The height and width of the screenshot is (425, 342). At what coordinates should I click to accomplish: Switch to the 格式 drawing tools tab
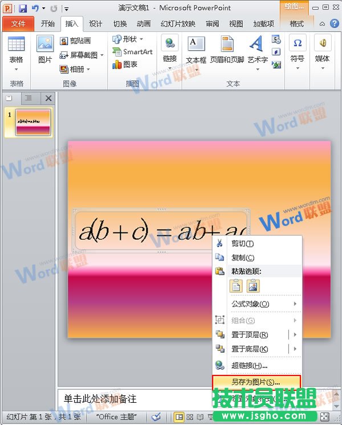[297, 24]
